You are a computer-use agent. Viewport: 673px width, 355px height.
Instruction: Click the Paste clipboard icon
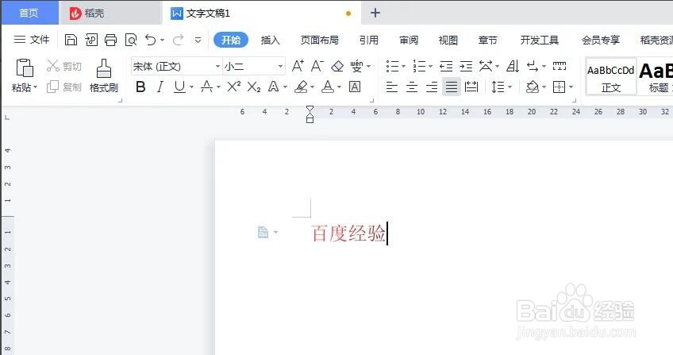pos(25,68)
